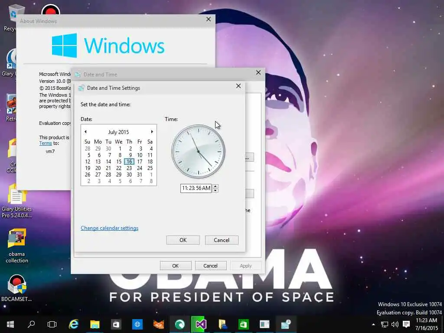Select July 16 in the calendar
The image size is (444, 333).
click(x=129, y=162)
